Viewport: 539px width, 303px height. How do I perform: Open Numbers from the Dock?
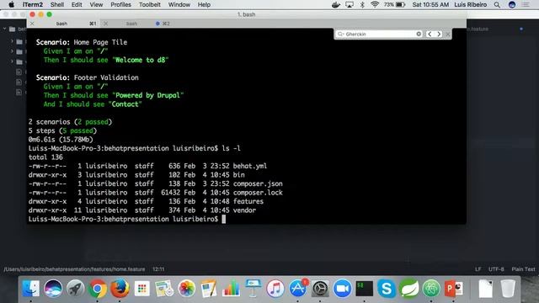[231, 289]
